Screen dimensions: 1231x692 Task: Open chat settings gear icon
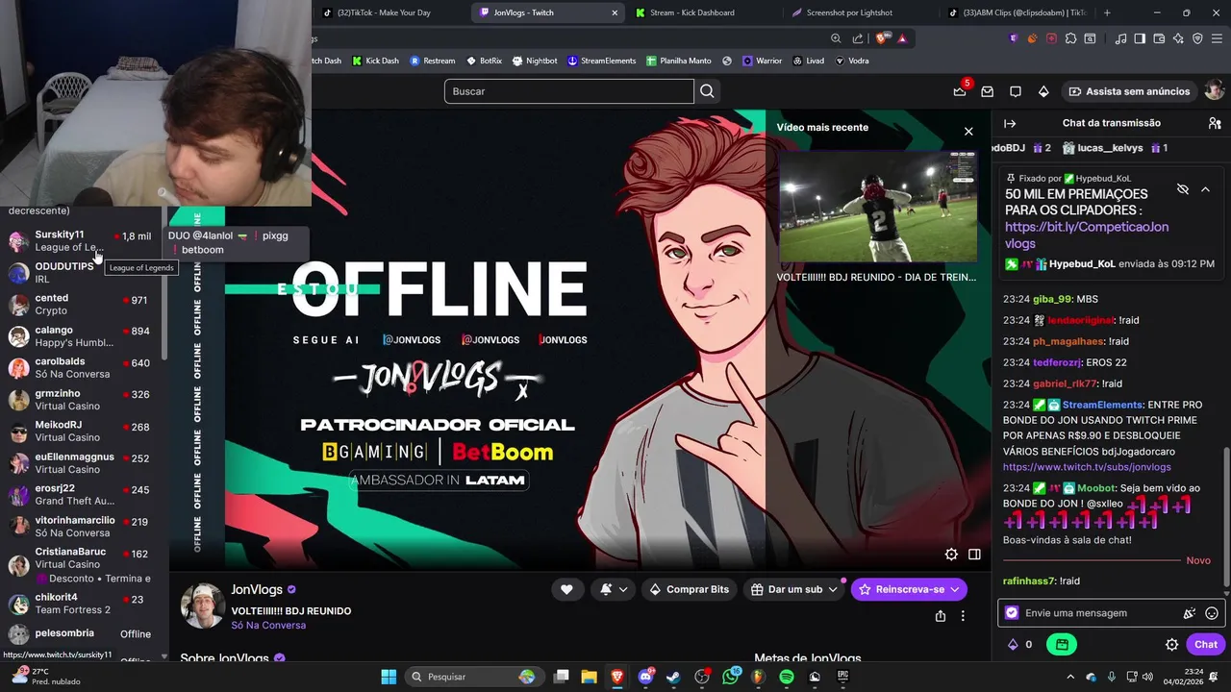click(x=1171, y=645)
